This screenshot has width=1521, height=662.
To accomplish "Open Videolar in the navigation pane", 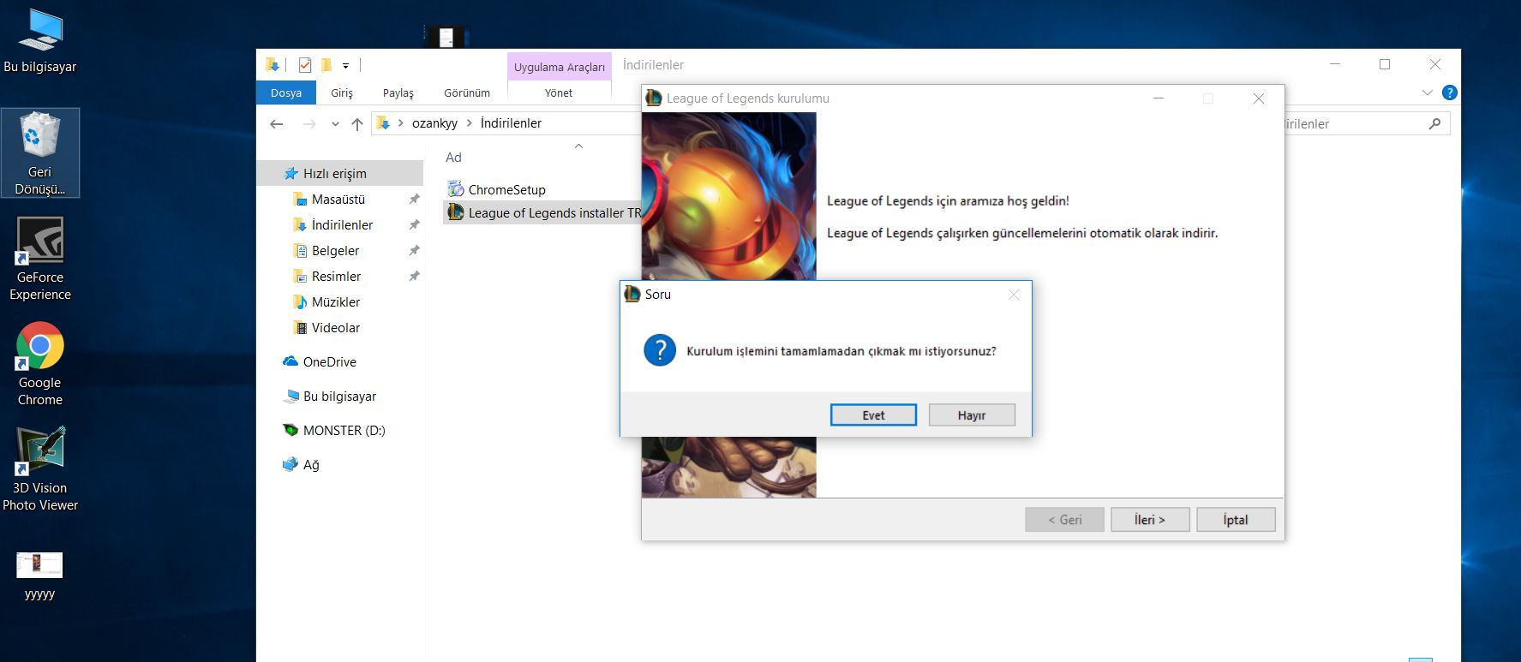I will tap(336, 327).
